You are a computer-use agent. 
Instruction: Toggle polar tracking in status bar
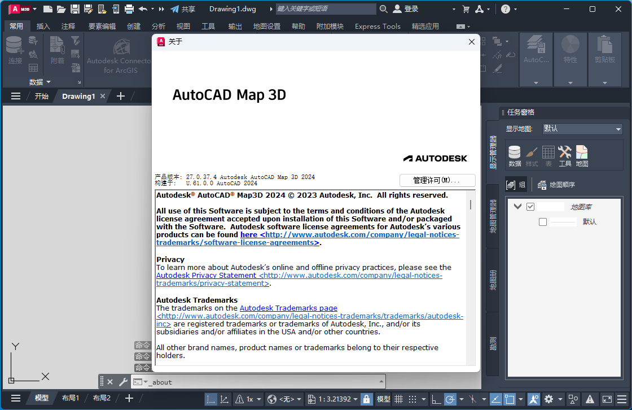pyautogui.click(x=450, y=399)
